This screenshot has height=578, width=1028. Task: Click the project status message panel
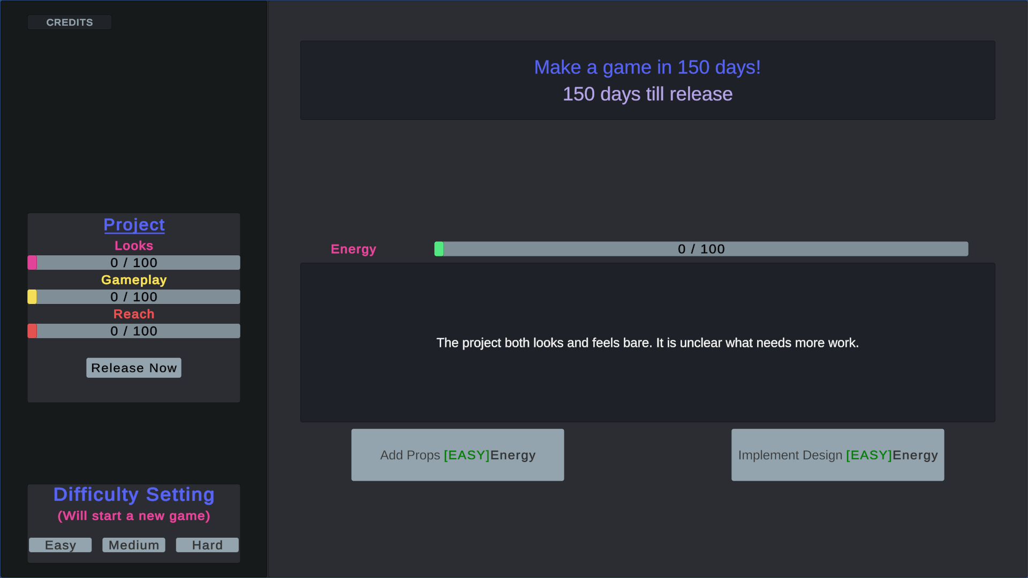click(x=647, y=343)
